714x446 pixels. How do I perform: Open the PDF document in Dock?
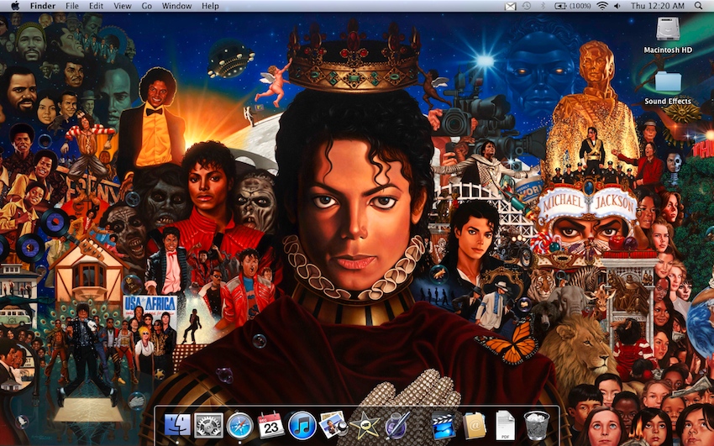coord(505,425)
